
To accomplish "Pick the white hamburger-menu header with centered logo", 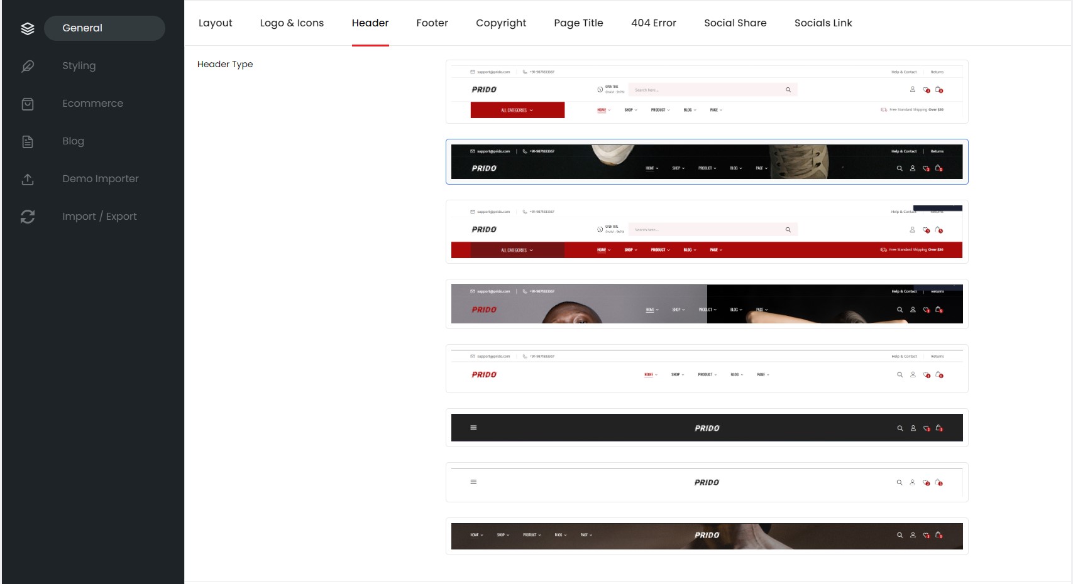I will click(707, 482).
